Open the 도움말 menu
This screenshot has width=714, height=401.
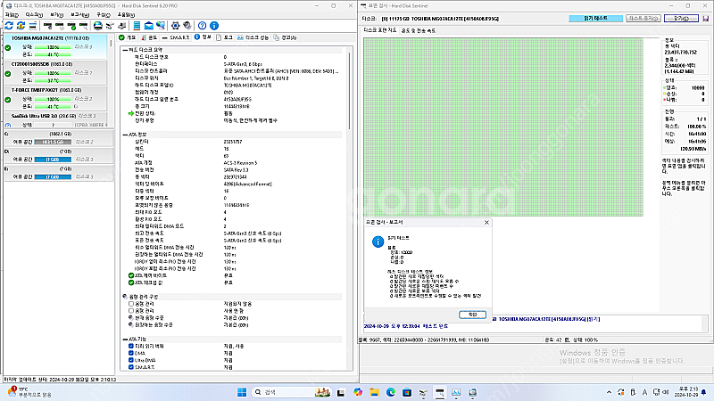(x=126, y=15)
